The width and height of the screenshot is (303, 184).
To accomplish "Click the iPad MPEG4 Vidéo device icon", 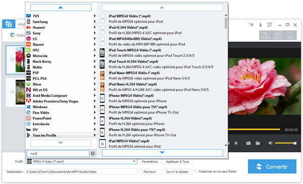I will [103, 144].
